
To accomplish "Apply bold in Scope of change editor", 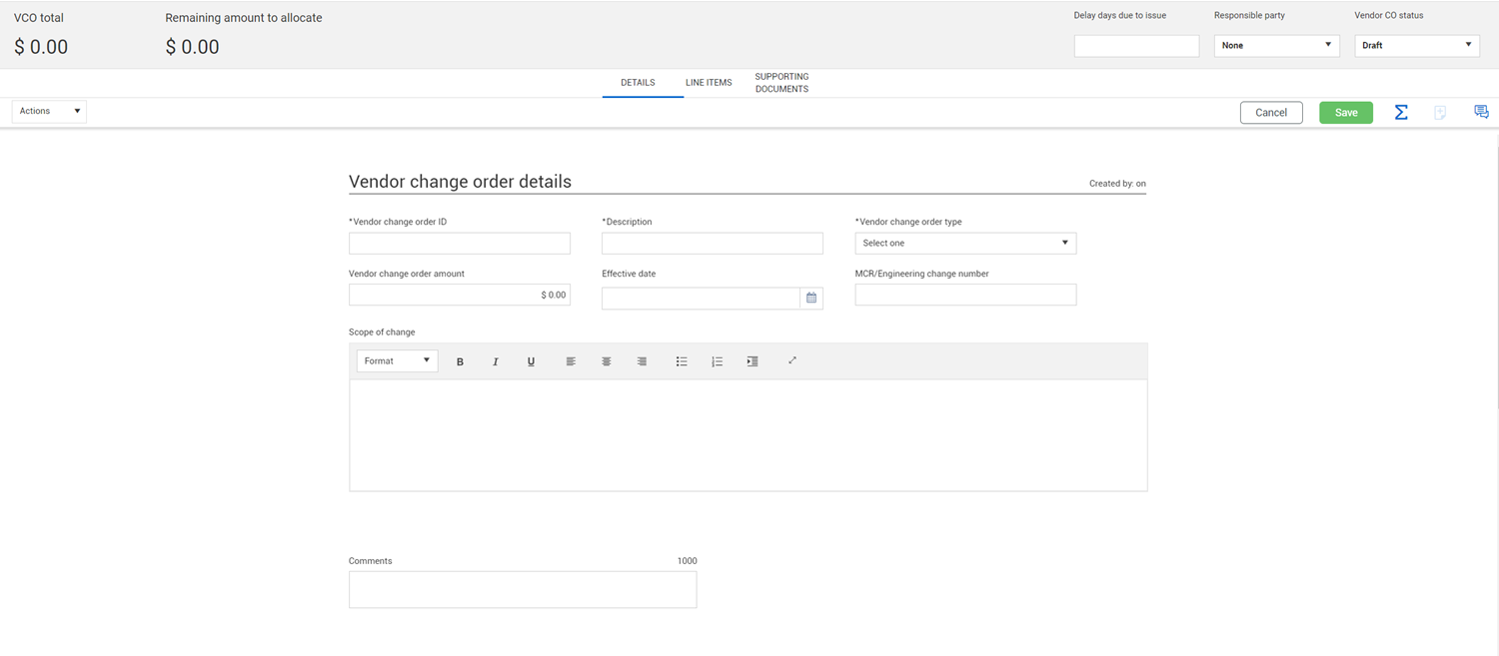I will pyautogui.click(x=460, y=361).
